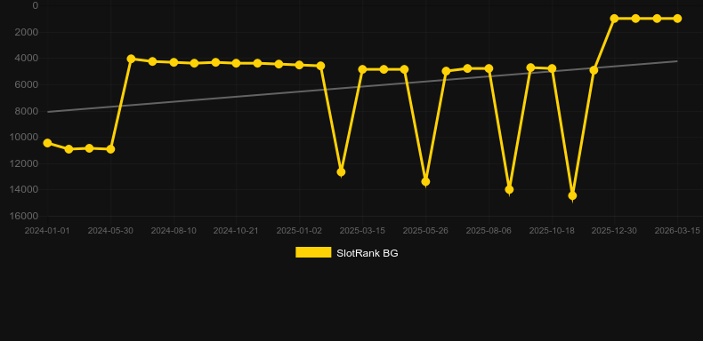Select the dip point at 2025-05-26

pyautogui.click(x=425, y=181)
